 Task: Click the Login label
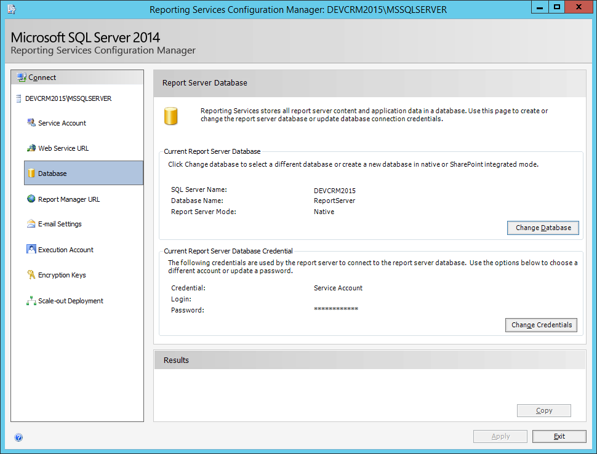(181, 299)
